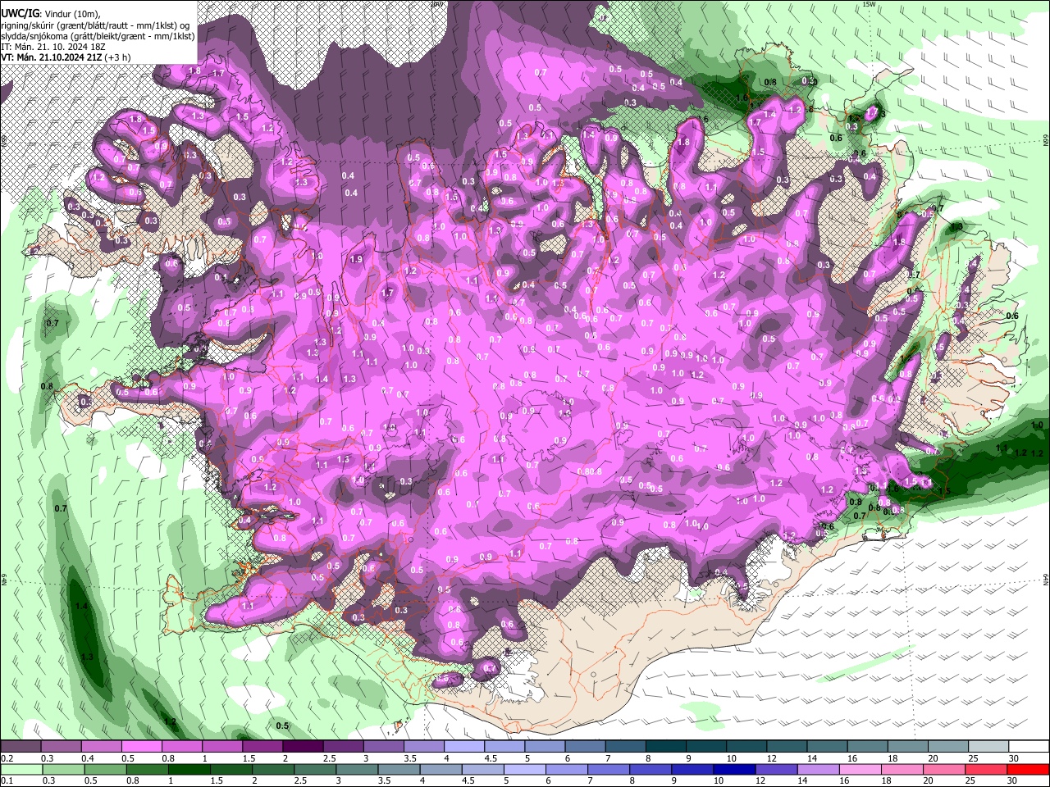Click the 'rigning/skúrir' description line
The height and width of the screenshot is (787, 1050).
pos(96,26)
